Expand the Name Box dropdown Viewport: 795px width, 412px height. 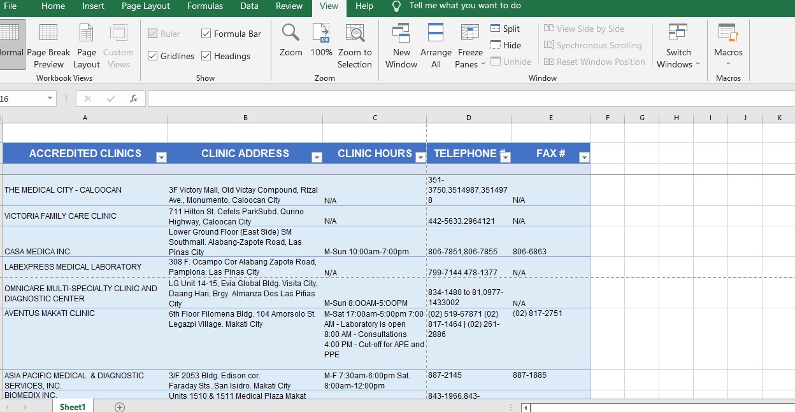click(50, 99)
